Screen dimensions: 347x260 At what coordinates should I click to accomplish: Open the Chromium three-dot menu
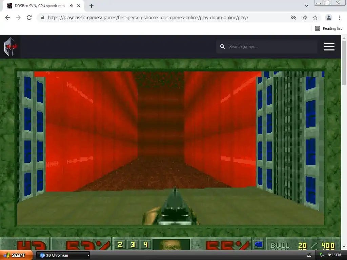[x=340, y=18]
